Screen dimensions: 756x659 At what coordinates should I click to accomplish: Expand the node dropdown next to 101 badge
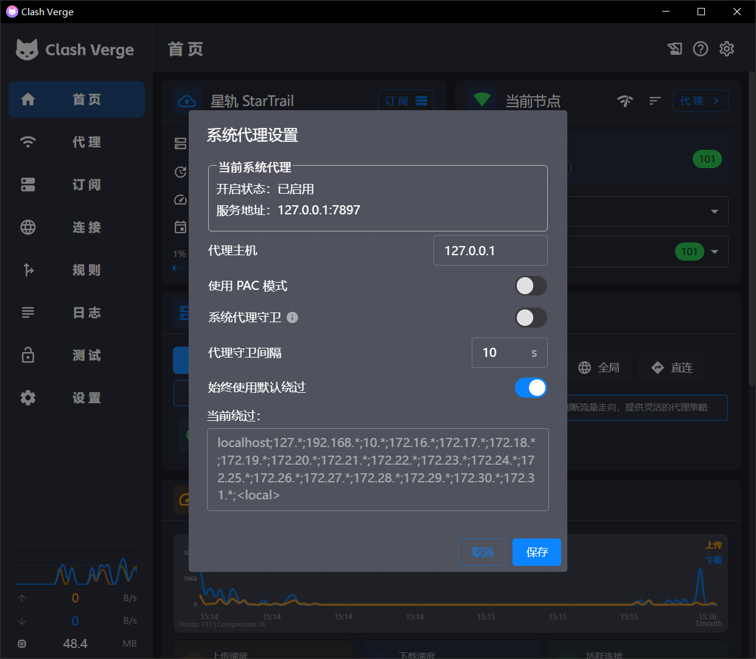[x=714, y=252]
